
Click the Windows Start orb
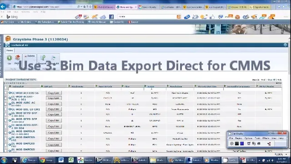click(4, 160)
